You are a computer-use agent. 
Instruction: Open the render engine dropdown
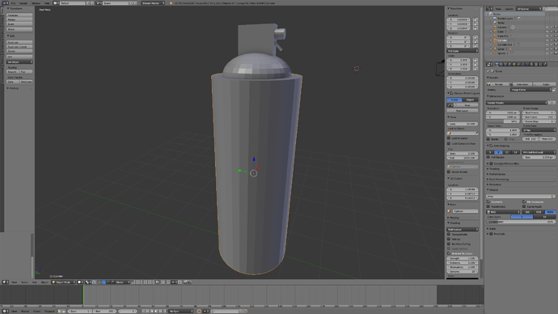[x=153, y=3]
